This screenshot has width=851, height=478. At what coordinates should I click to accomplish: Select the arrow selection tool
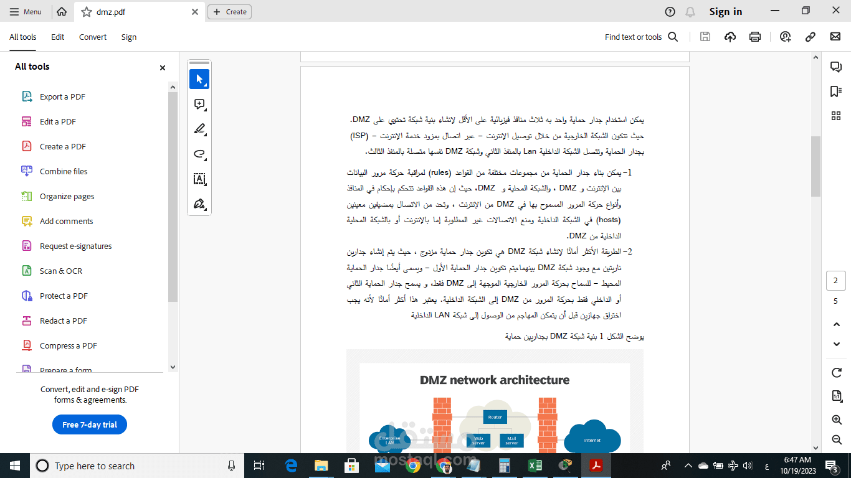[x=199, y=79]
